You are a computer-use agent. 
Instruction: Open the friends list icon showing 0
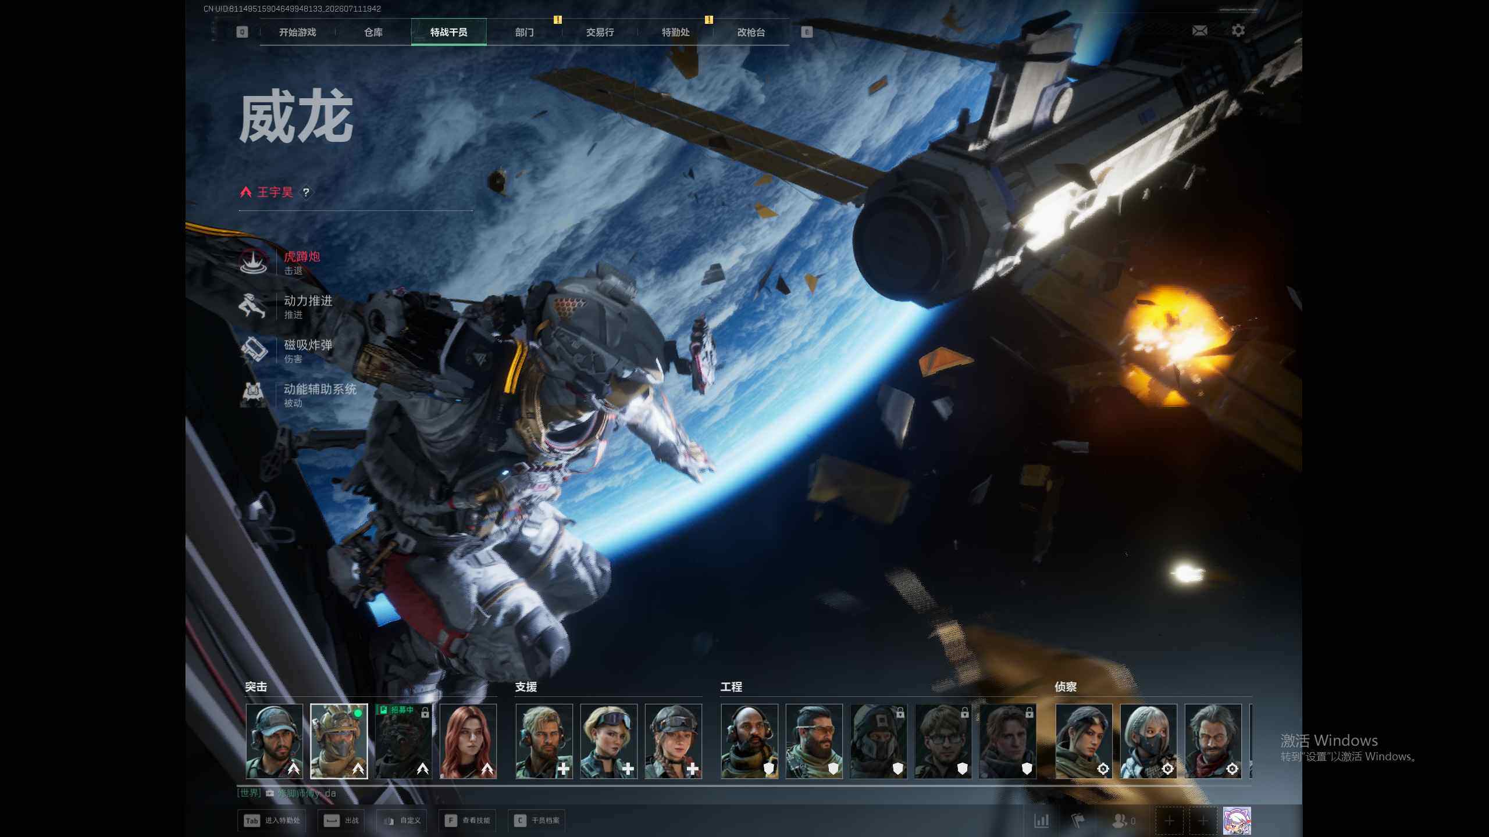(1123, 821)
